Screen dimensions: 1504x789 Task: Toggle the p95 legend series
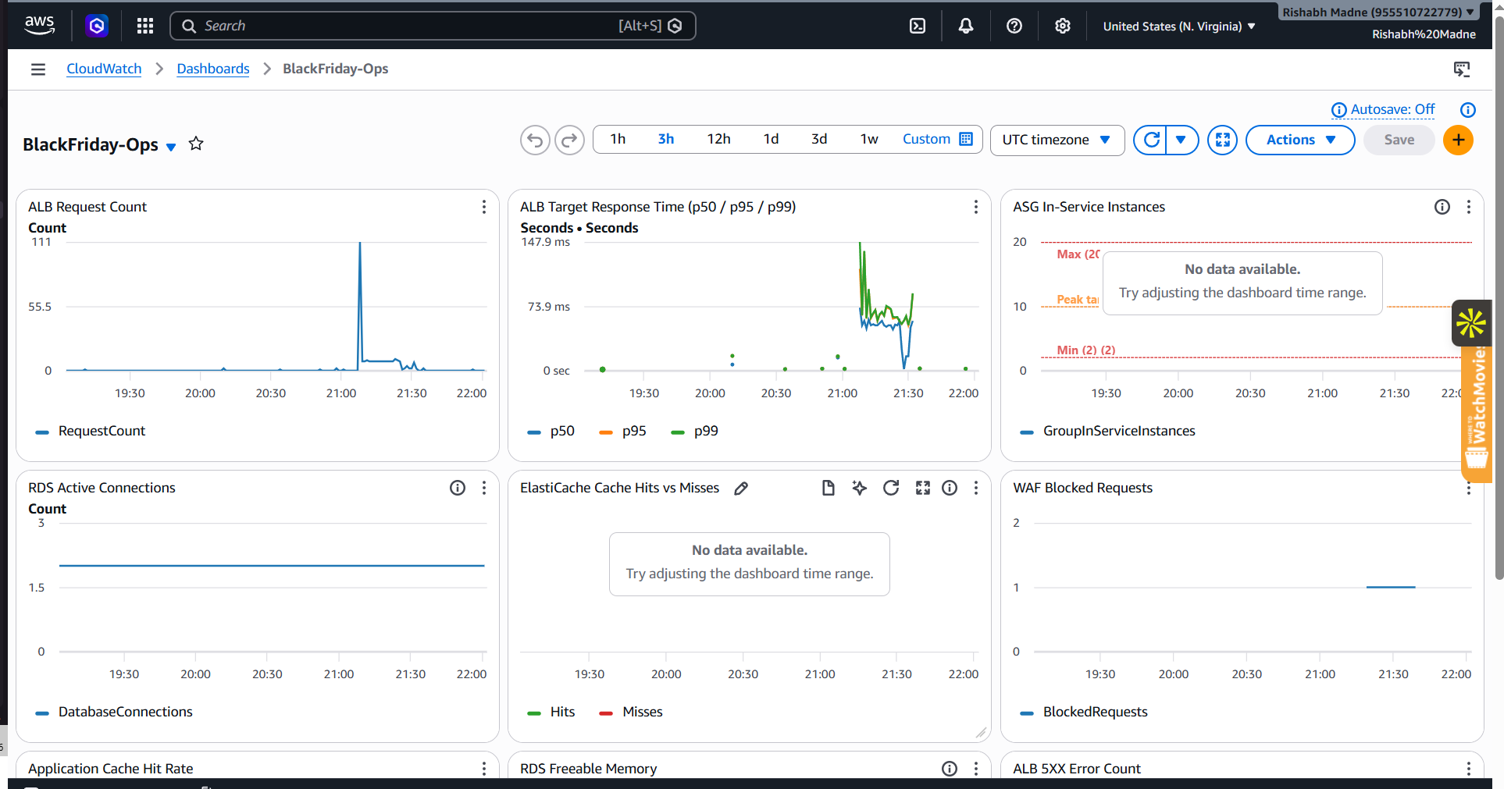623,431
